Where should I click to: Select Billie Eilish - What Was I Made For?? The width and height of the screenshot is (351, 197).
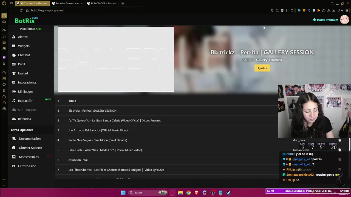[x=105, y=150]
